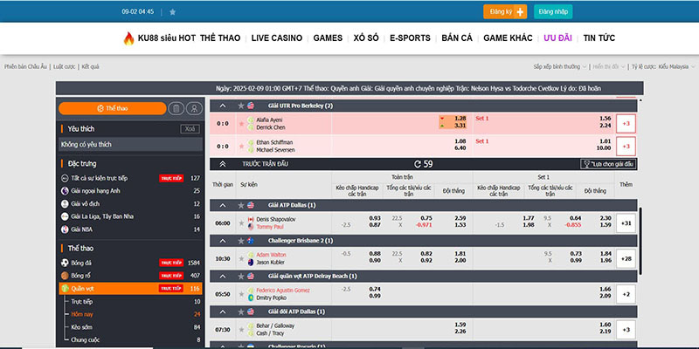The image size is (699, 349).
Task: Click the refresh countdown icon showing 59
Action: [418, 163]
